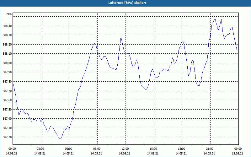Viewport: 251px width, 157px height.
Task: Click the y-axis value 987,40
Action: tap(7, 119)
